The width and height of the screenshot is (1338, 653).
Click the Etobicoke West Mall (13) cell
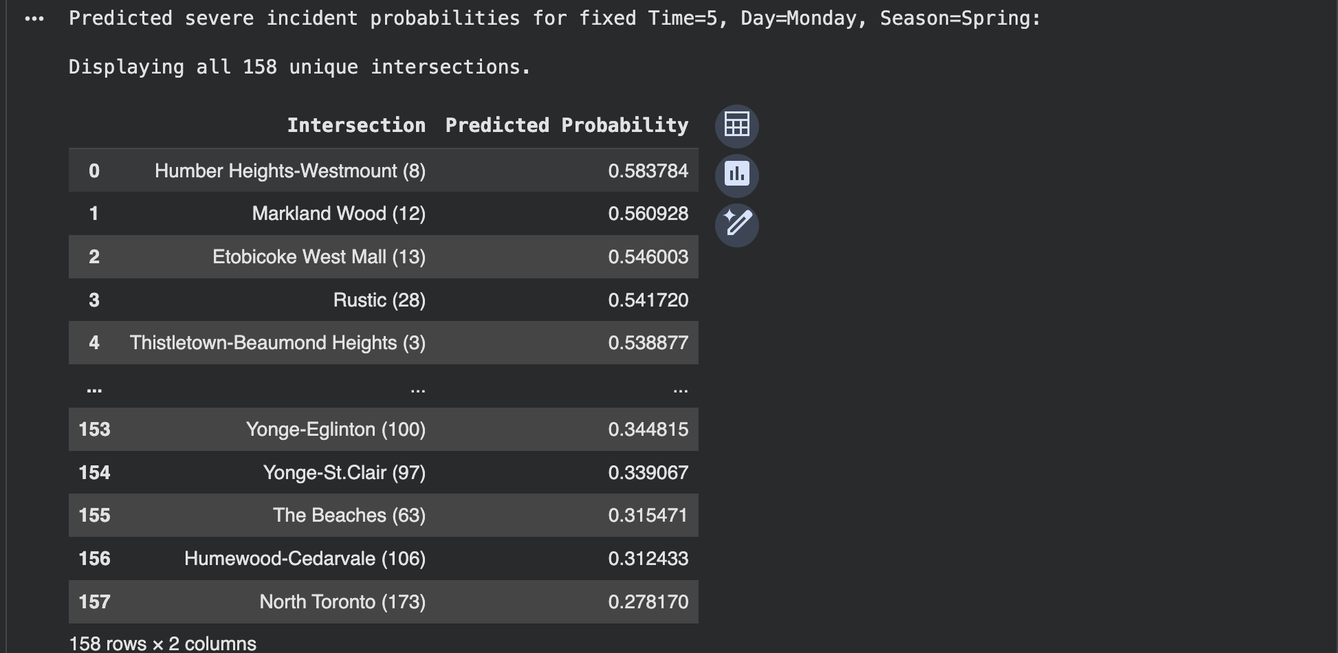click(x=318, y=257)
